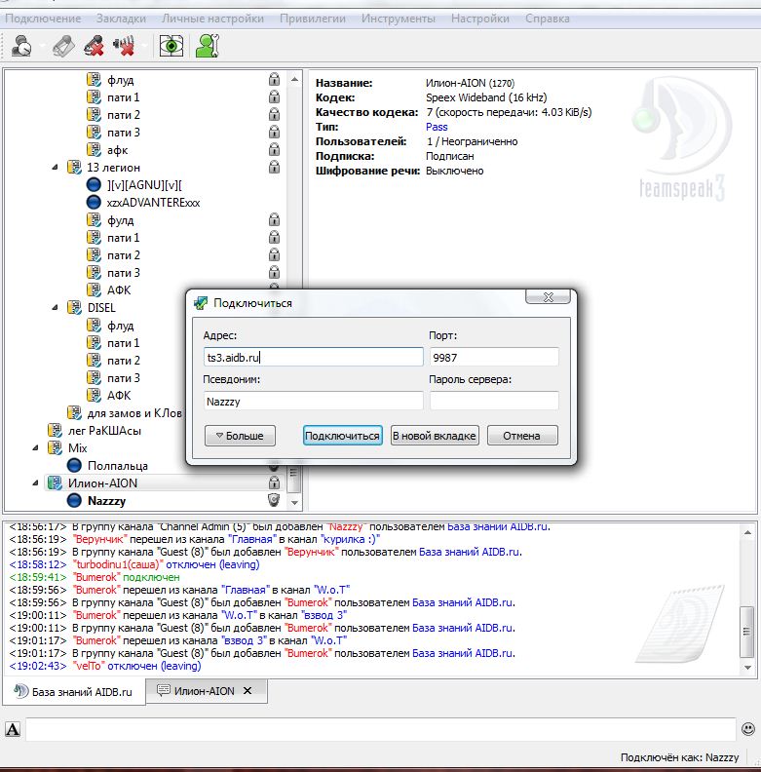
Task: Toggle the mute microphone toolbar icon
Action: (x=94, y=46)
